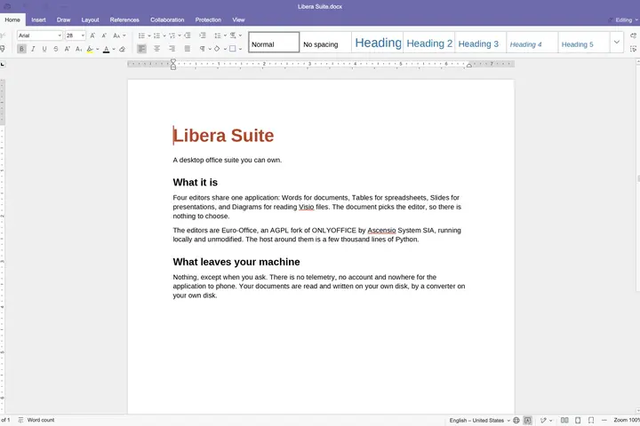This screenshot has width=640, height=426.
Task: Click the 'What it is' heading
Action: [x=195, y=182]
